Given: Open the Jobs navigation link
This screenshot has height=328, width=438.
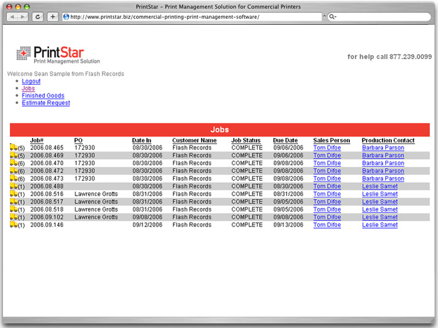Looking at the screenshot, I should (28, 88).
